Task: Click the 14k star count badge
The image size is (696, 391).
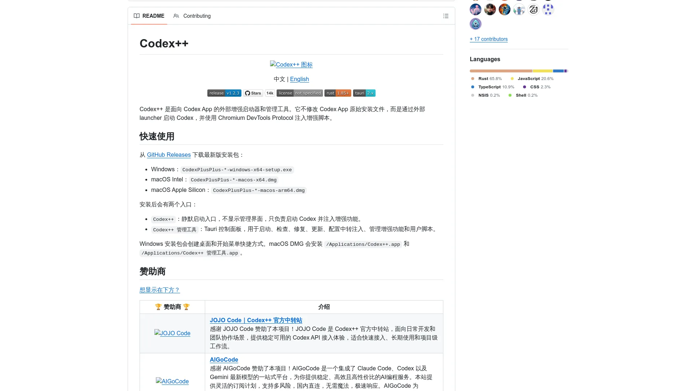Action: [270, 93]
